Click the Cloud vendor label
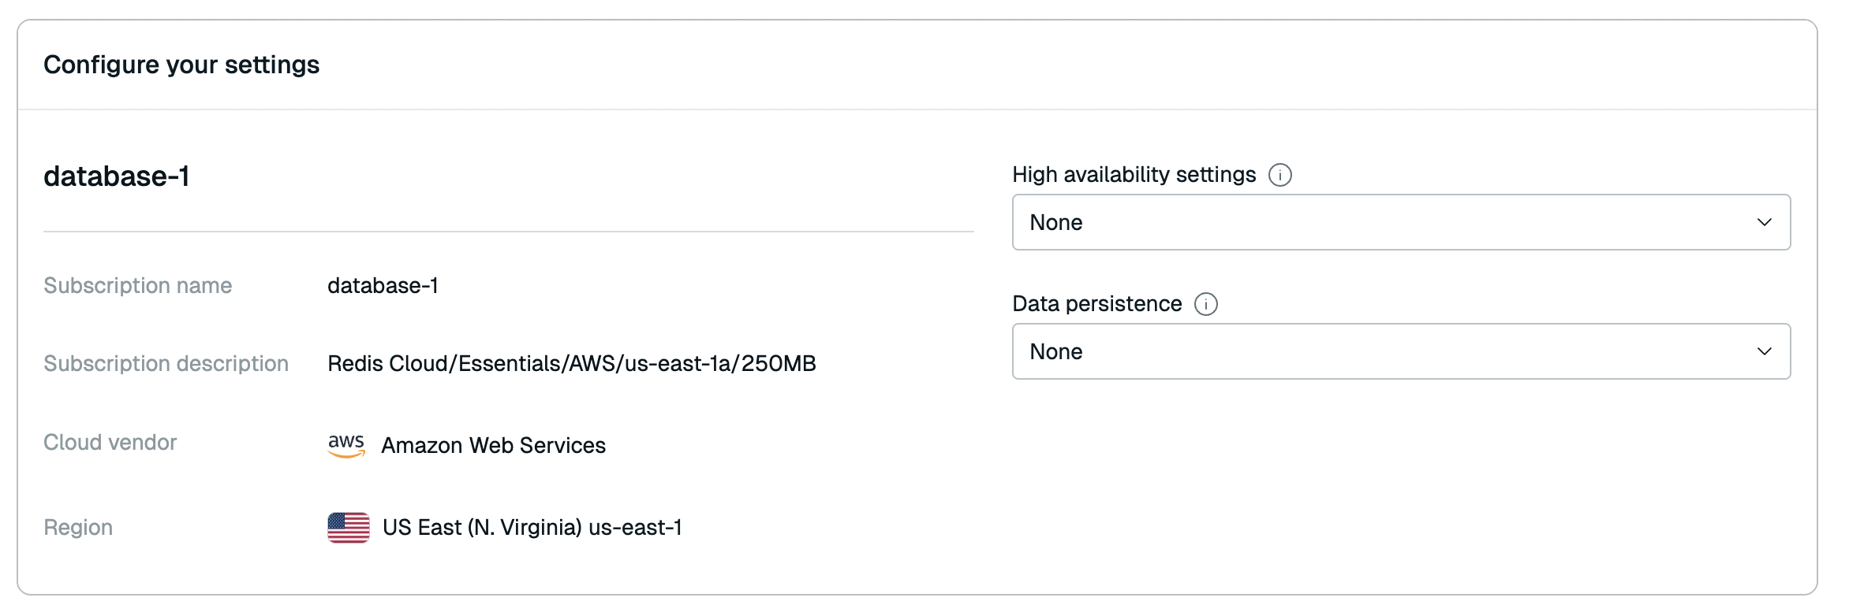This screenshot has width=1849, height=616. tap(110, 442)
